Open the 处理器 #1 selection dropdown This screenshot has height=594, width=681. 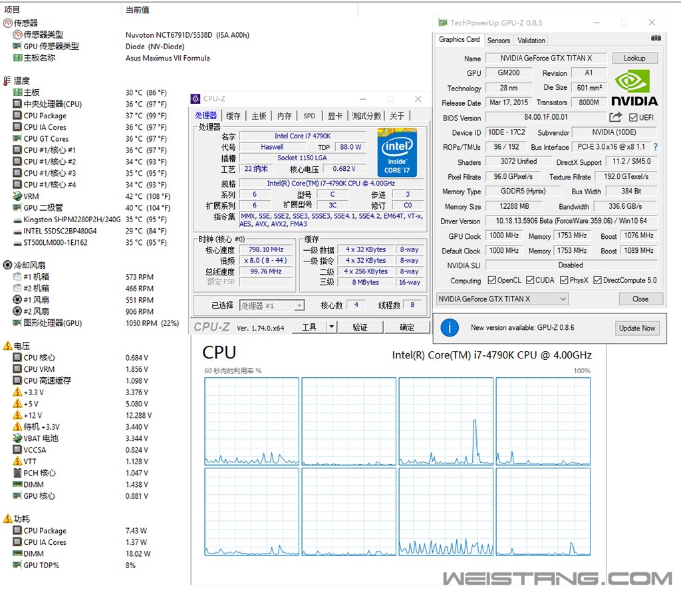[x=271, y=306]
